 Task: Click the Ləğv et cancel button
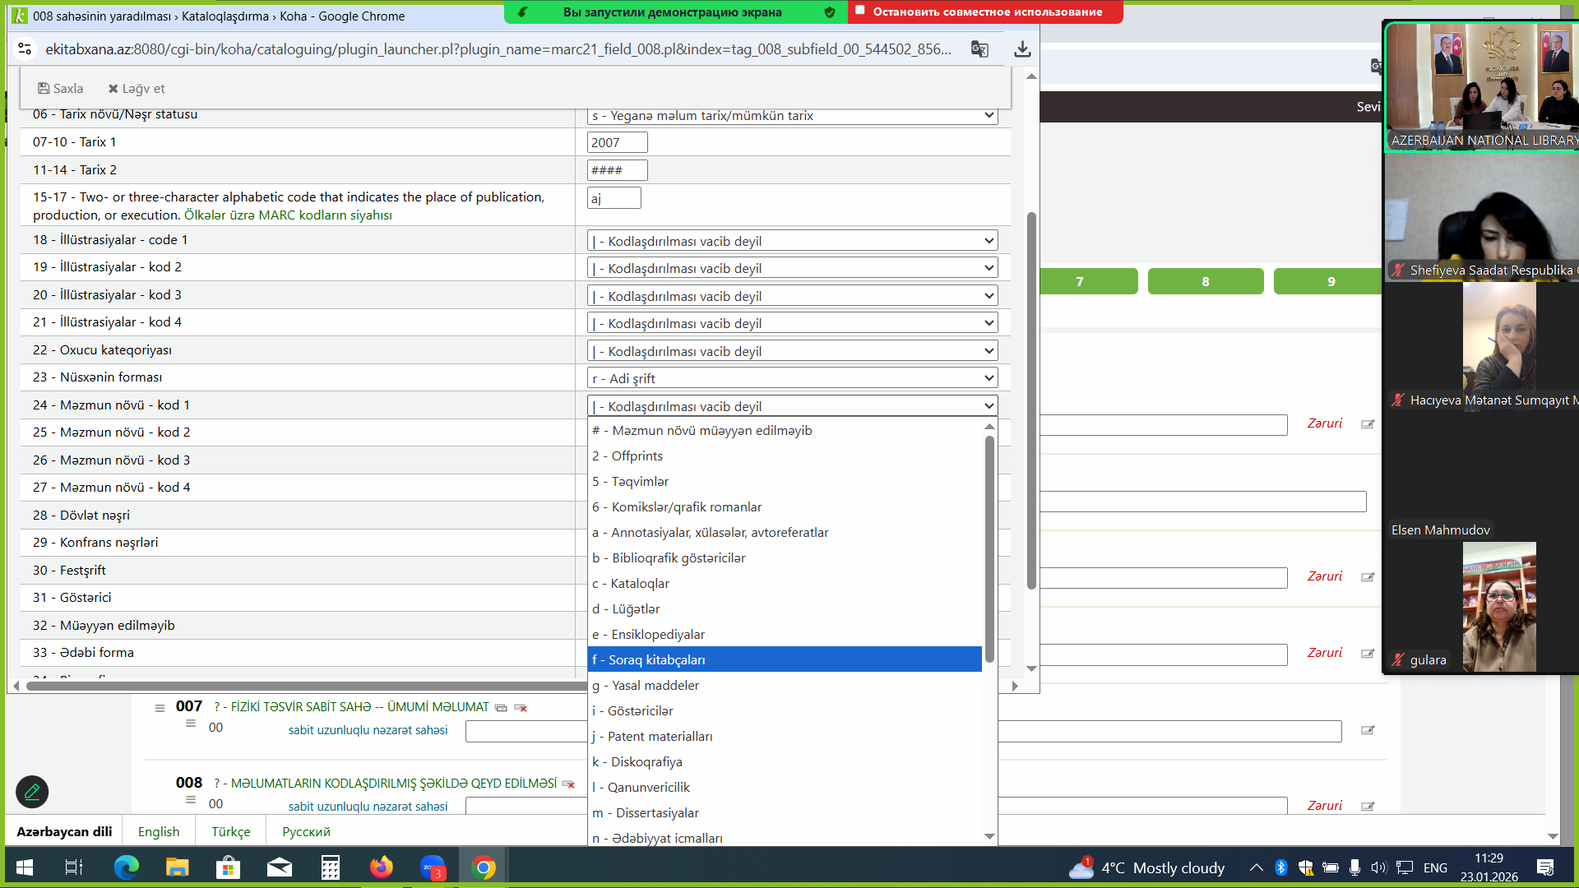click(x=137, y=89)
